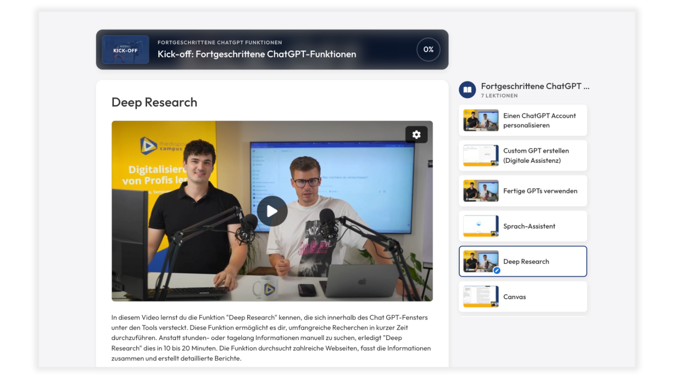
Task: Open Kick-off: Fortgeschrittene ChatGPT-Funktionen title
Action: pos(257,54)
